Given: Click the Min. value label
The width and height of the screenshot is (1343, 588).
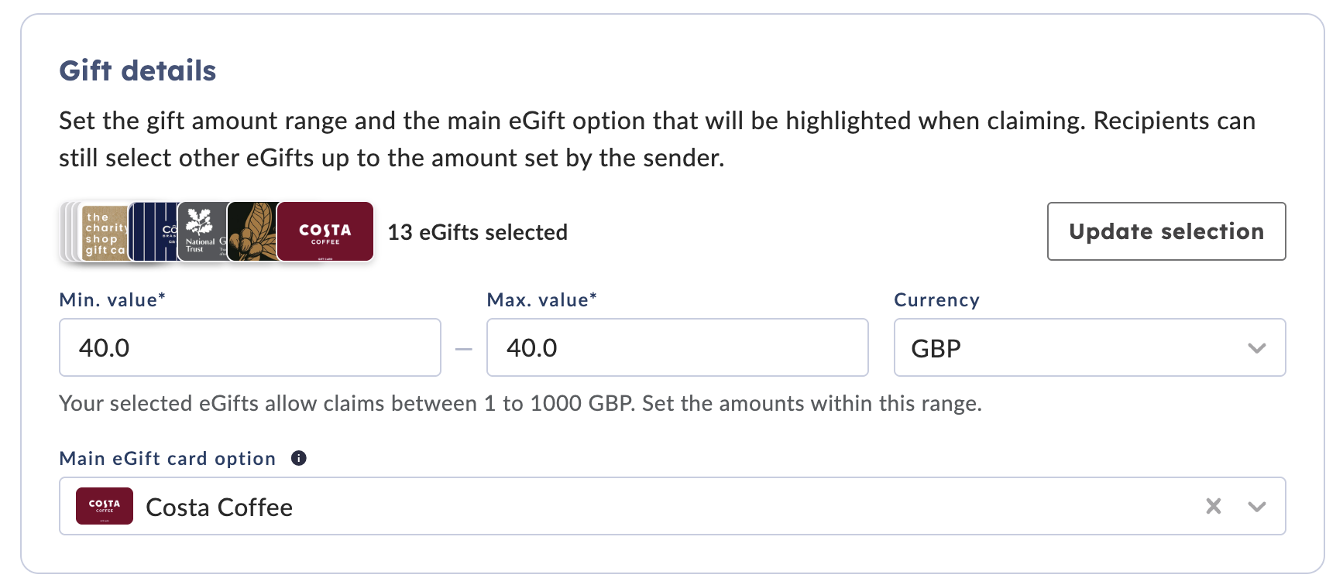Looking at the screenshot, I should pyautogui.click(x=112, y=299).
